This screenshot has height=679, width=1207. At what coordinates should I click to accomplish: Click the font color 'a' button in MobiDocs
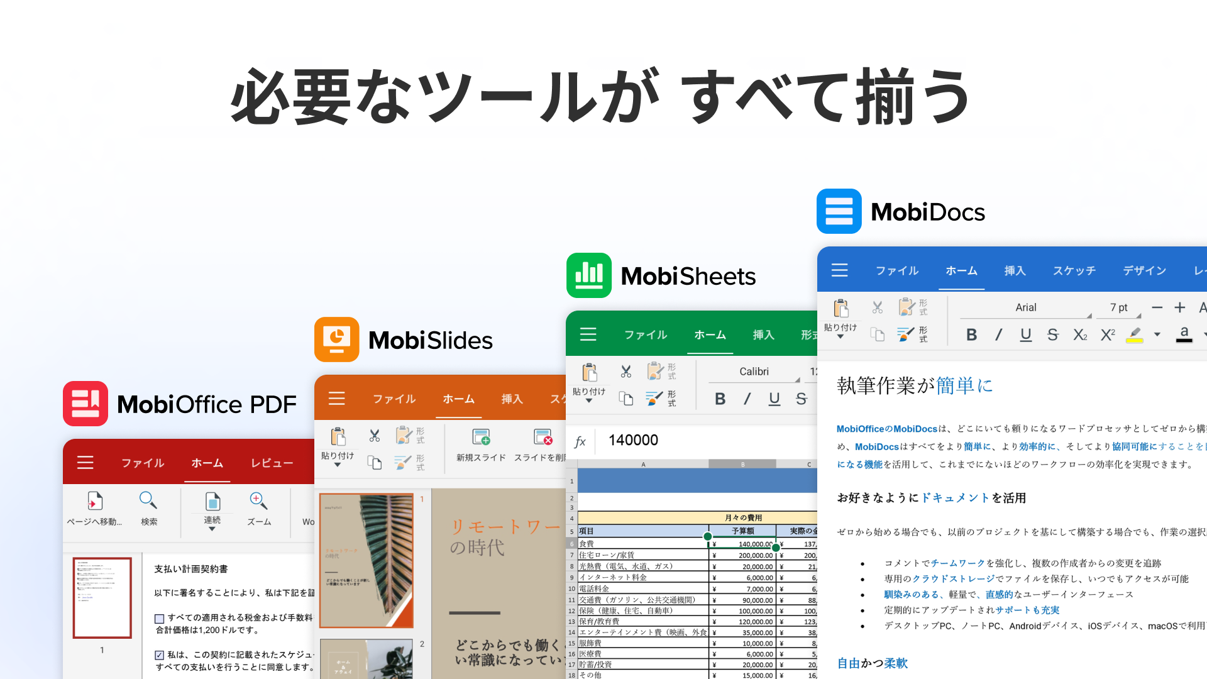coord(1184,334)
